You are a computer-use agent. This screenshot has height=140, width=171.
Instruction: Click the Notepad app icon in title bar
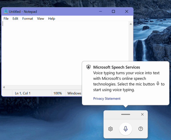coord(6,11)
